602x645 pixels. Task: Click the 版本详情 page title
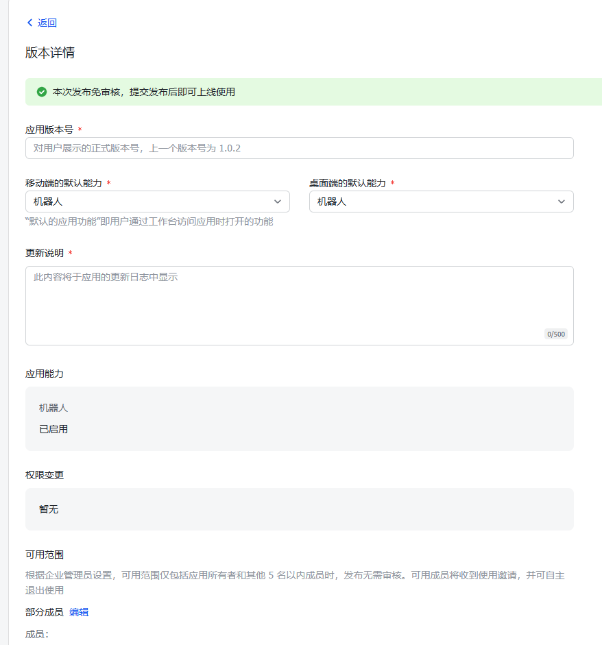point(49,52)
